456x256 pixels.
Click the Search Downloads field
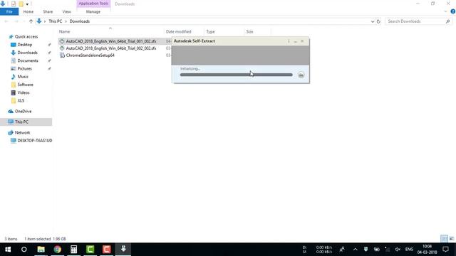(x=418, y=21)
